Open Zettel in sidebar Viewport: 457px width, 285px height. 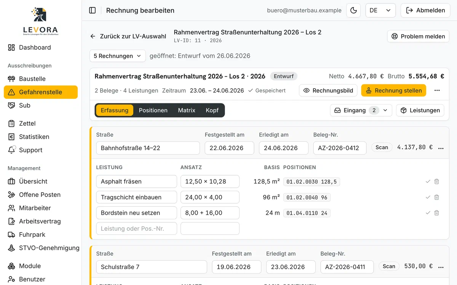click(x=41, y=123)
